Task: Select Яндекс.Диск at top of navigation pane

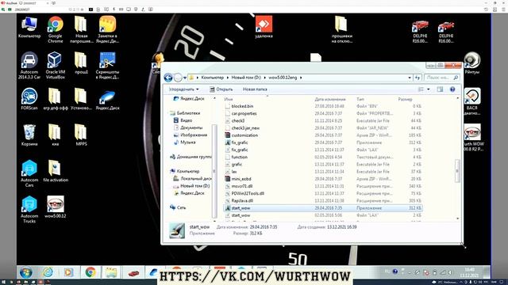Action: pos(189,98)
